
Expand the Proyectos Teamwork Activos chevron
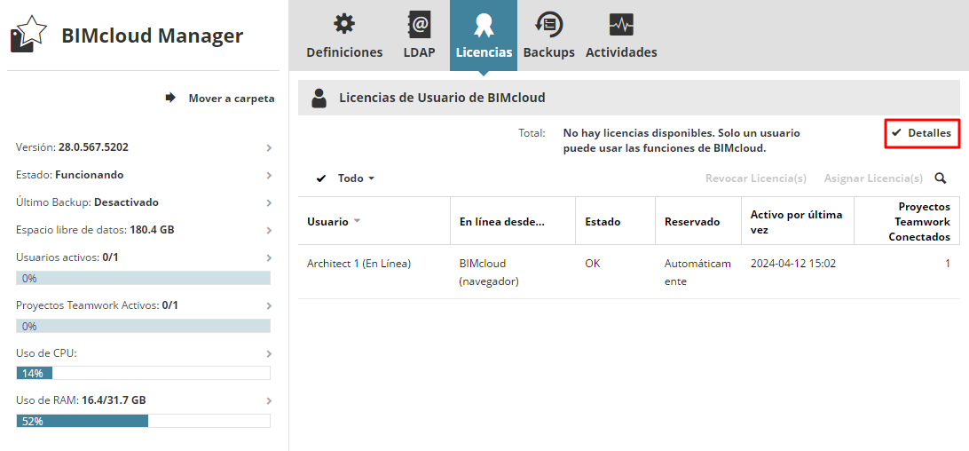click(x=269, y=305)
